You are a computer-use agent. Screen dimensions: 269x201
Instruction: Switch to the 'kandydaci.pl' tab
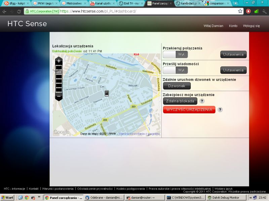click(188, 3)
